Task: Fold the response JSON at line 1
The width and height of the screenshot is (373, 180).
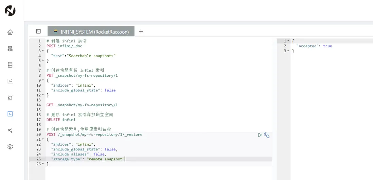Action: click(288, 41)
